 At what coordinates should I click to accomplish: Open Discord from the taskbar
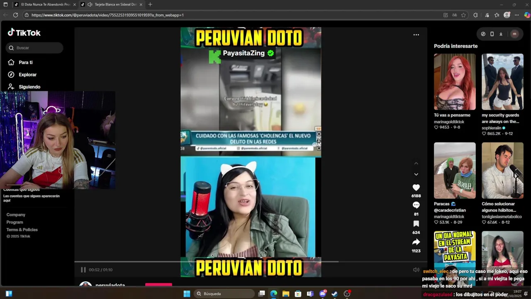coord(323,294)
